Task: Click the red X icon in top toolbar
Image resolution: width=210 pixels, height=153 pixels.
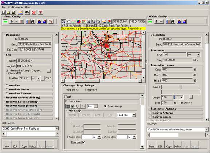Action: tap(34, 12)
